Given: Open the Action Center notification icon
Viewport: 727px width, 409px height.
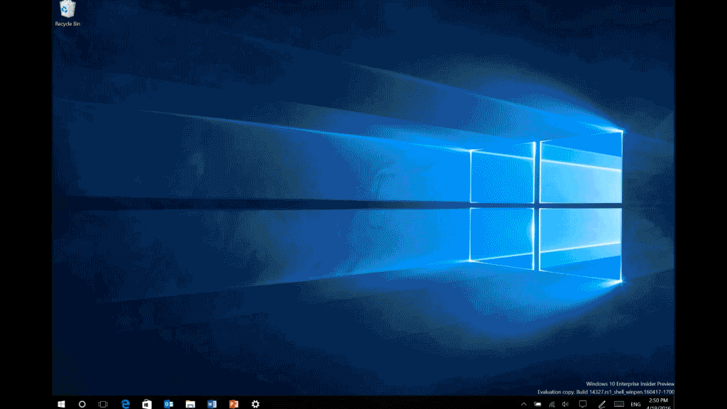Looking at the screenshot, I should (x=582, y=403).
